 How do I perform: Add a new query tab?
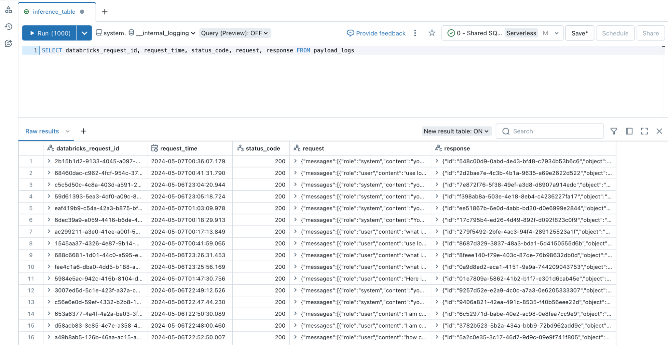click(x=105, y=12)
